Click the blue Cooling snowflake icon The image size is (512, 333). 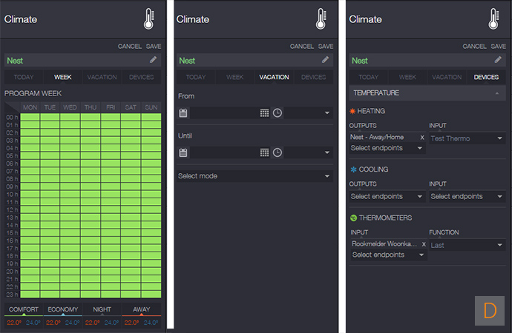[x=353, y=169]
